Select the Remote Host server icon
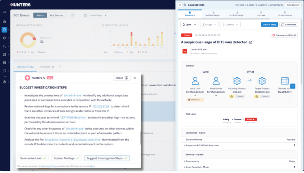This screenshot has height=173, width=304. 285,81
